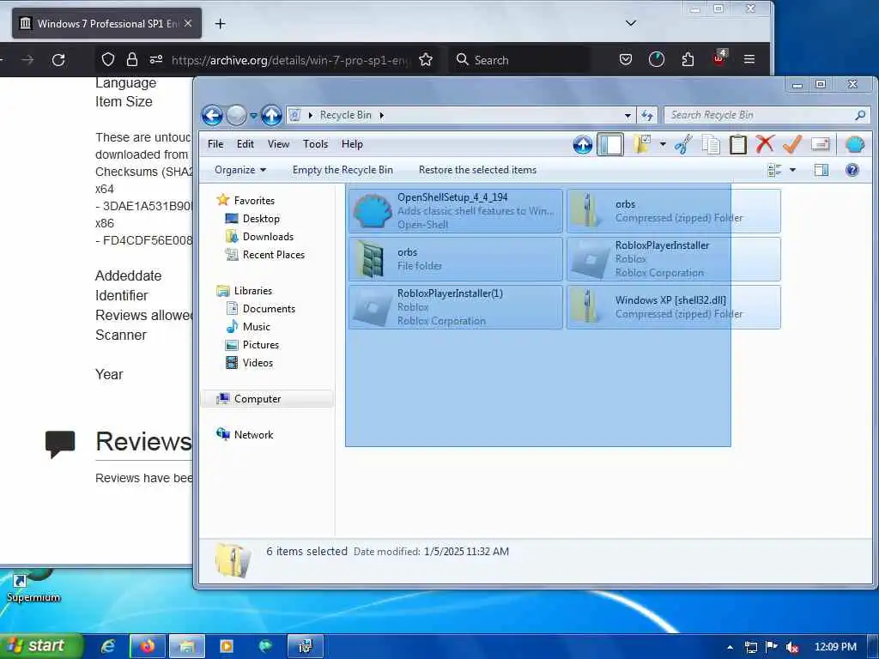
Task: Click the Back arrow in Recycle Bin window
Action: (x=212, y=116)
